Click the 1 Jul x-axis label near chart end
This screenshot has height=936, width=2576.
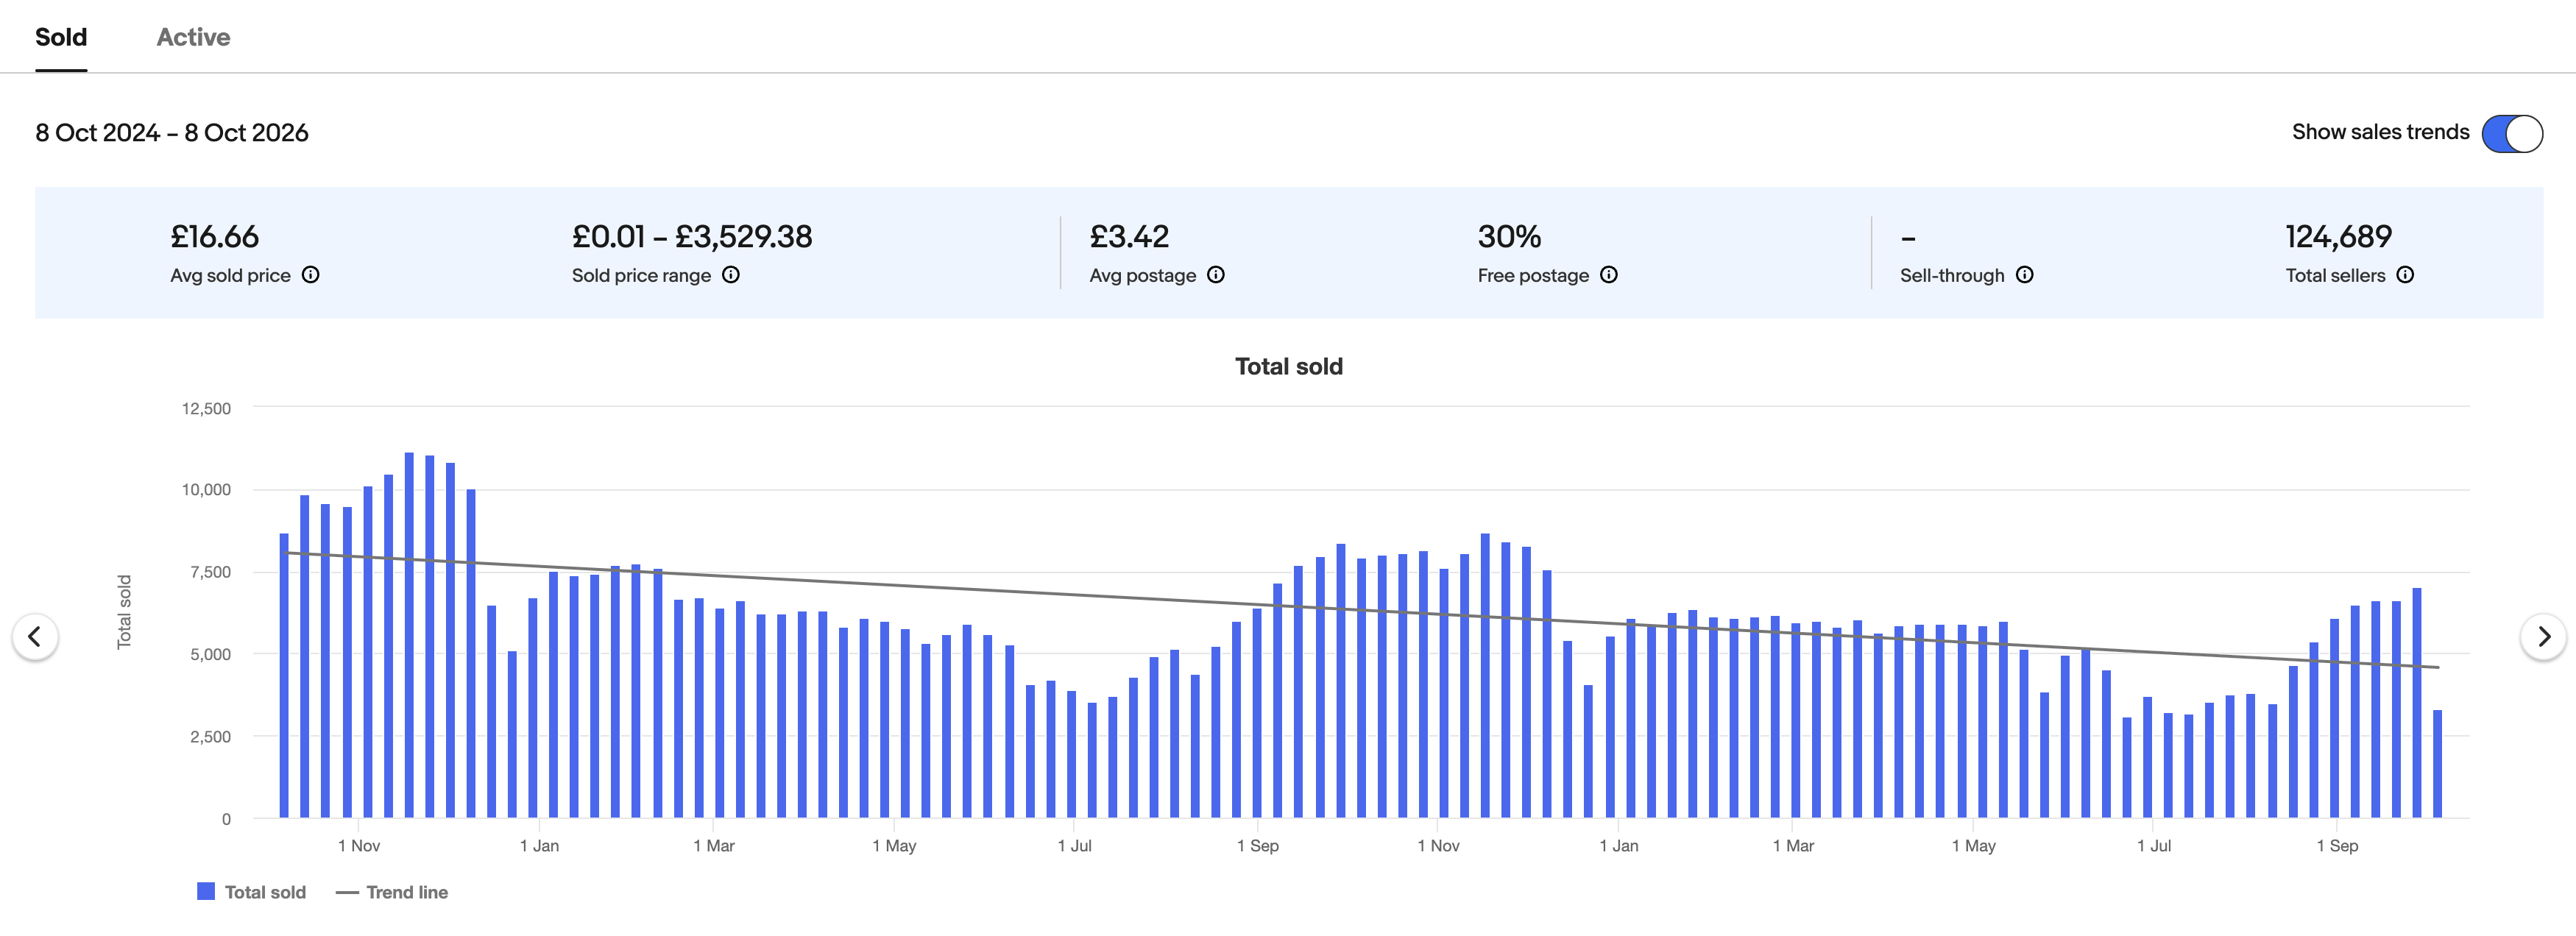(x=2153, y=846)
